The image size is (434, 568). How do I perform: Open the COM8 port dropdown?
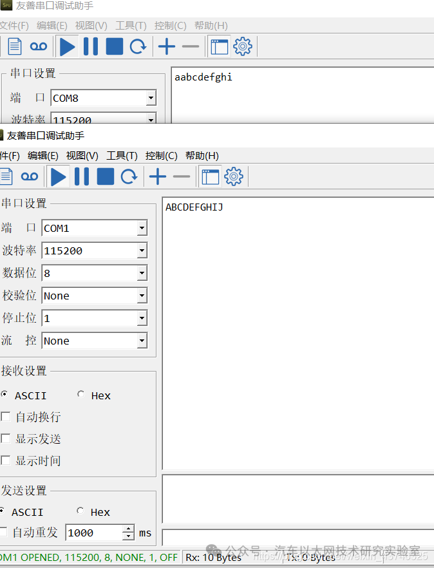coord(151,99)
